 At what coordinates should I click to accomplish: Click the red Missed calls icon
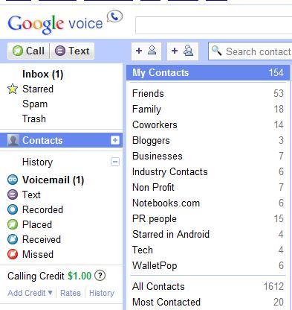click(x=13, y=254)
